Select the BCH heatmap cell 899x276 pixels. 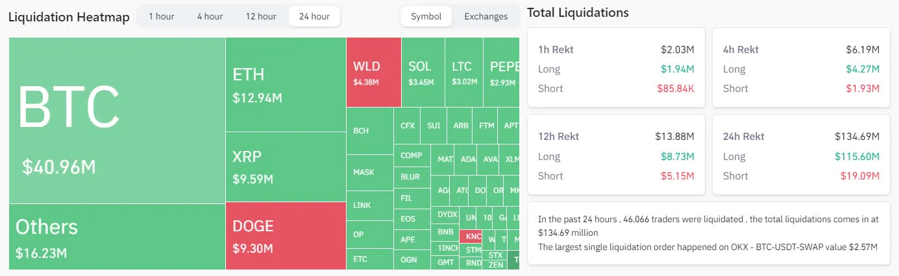point(369,131)
